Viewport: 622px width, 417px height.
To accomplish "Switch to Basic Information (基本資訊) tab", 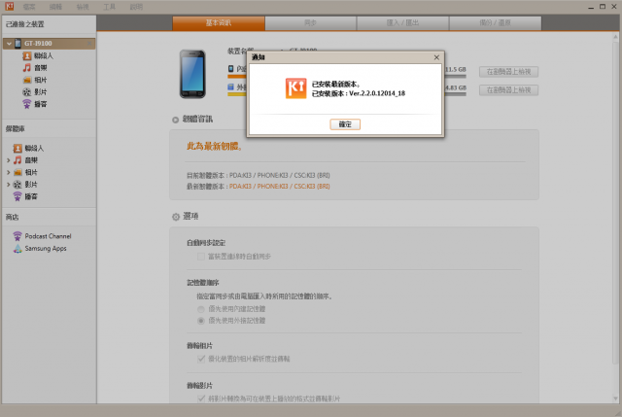I will [219, 23].
